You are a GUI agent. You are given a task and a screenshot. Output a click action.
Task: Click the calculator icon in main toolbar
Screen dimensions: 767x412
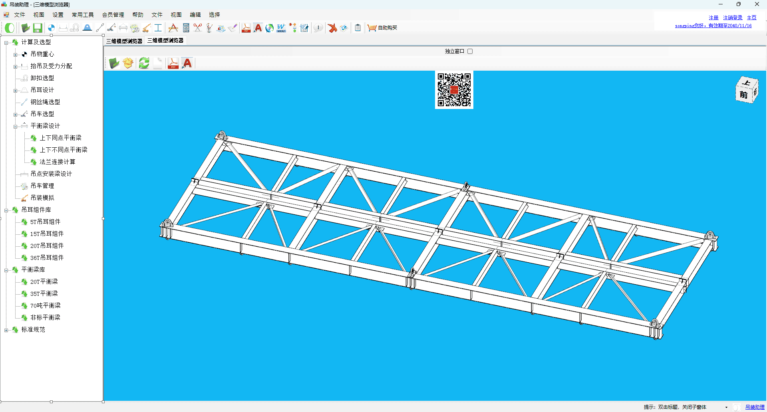186,28
